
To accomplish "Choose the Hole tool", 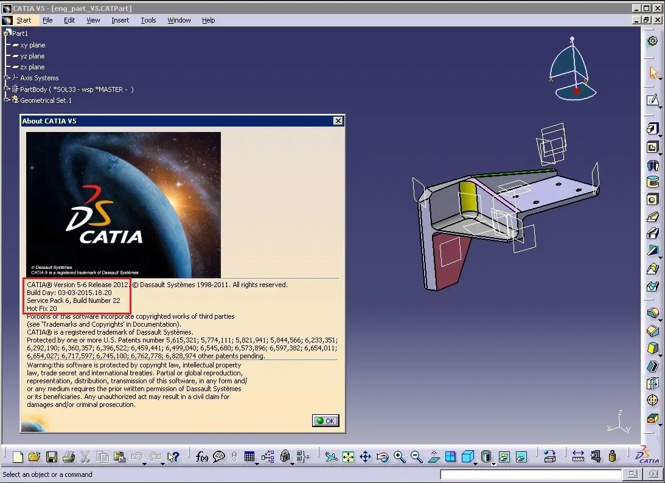I will (653, 200).
